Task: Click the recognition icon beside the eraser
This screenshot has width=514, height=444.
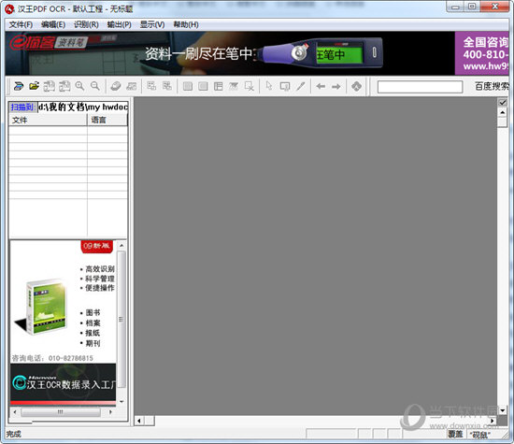Action: 132,86
